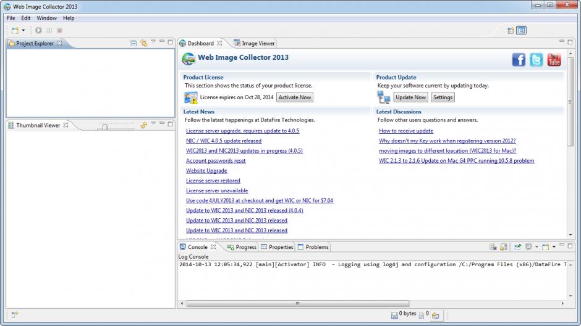
Task: Open 'License server upgrade' news link
Action: point(242,131)
